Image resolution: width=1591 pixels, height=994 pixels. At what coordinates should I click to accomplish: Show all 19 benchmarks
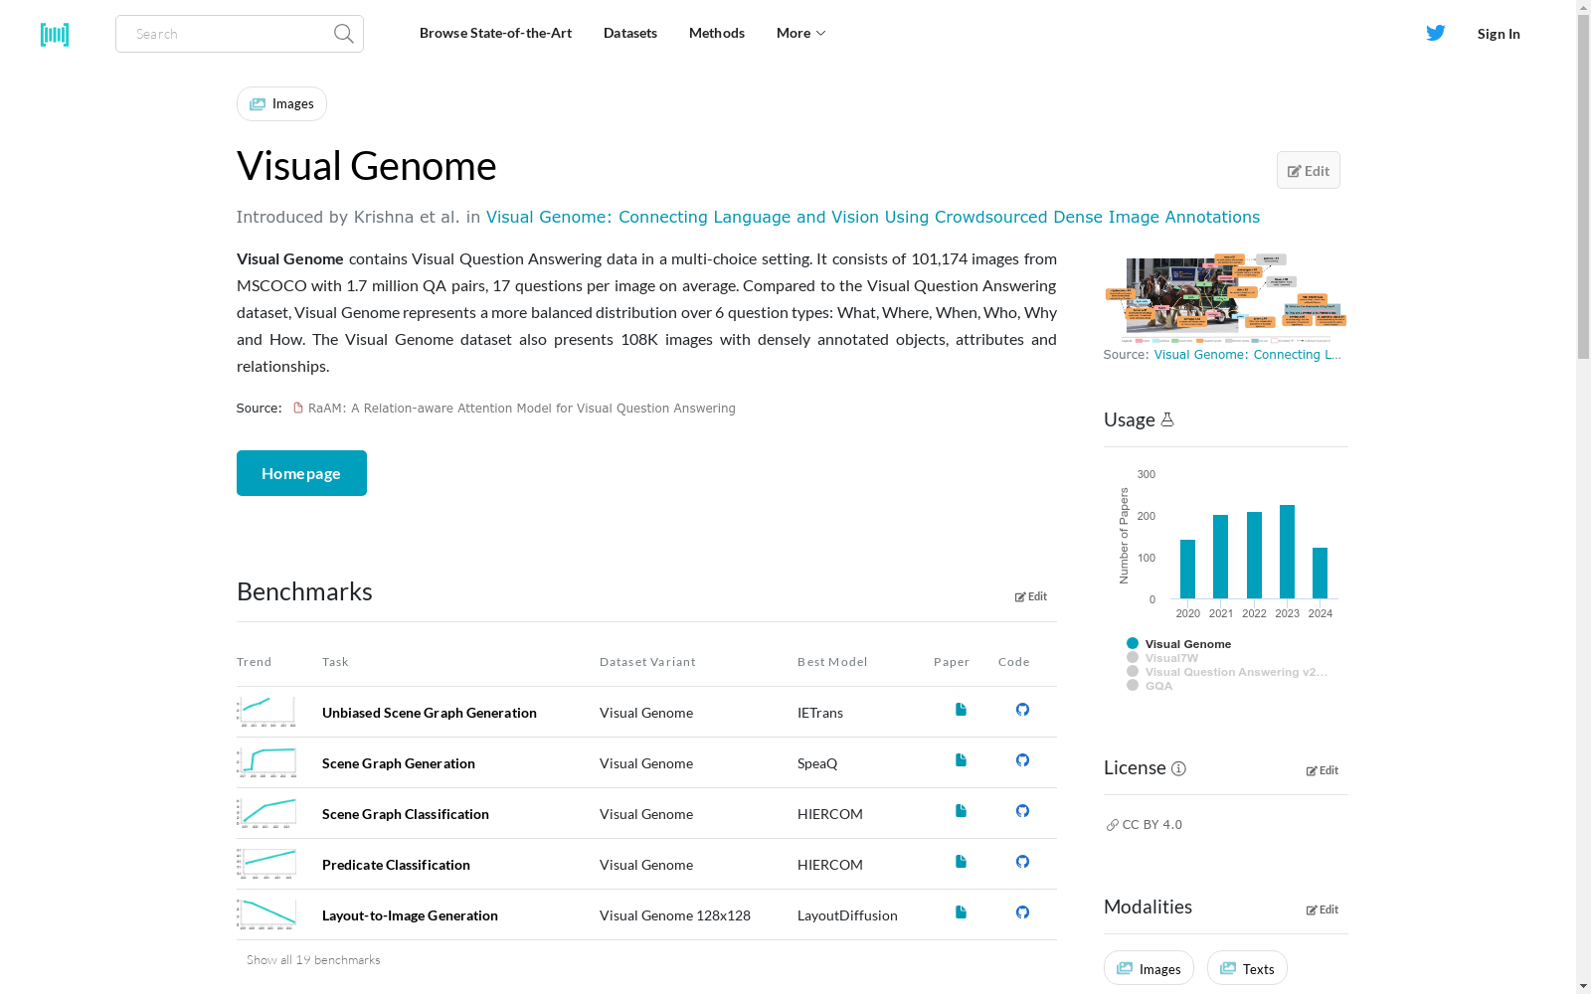pyautogui.click(x=313, y=960)
